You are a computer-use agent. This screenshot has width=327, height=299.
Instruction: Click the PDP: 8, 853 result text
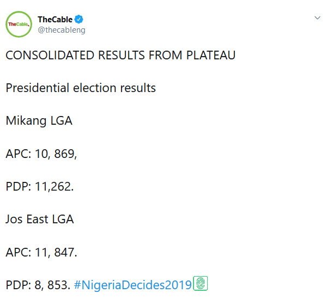pos(38,284)
